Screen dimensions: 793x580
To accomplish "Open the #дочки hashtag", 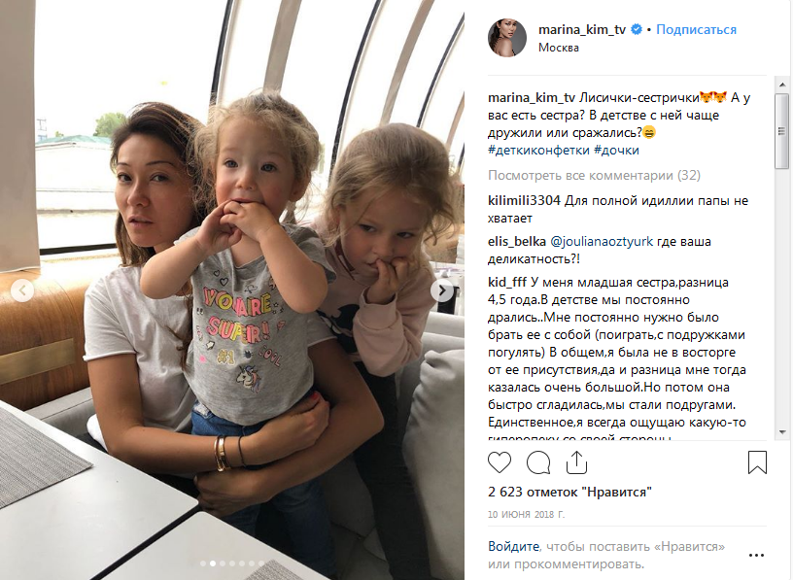I will 616,151.
